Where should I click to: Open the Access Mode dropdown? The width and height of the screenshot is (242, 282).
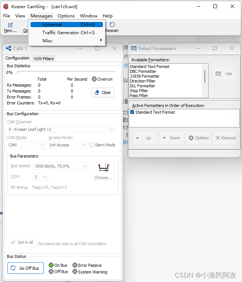68,145
